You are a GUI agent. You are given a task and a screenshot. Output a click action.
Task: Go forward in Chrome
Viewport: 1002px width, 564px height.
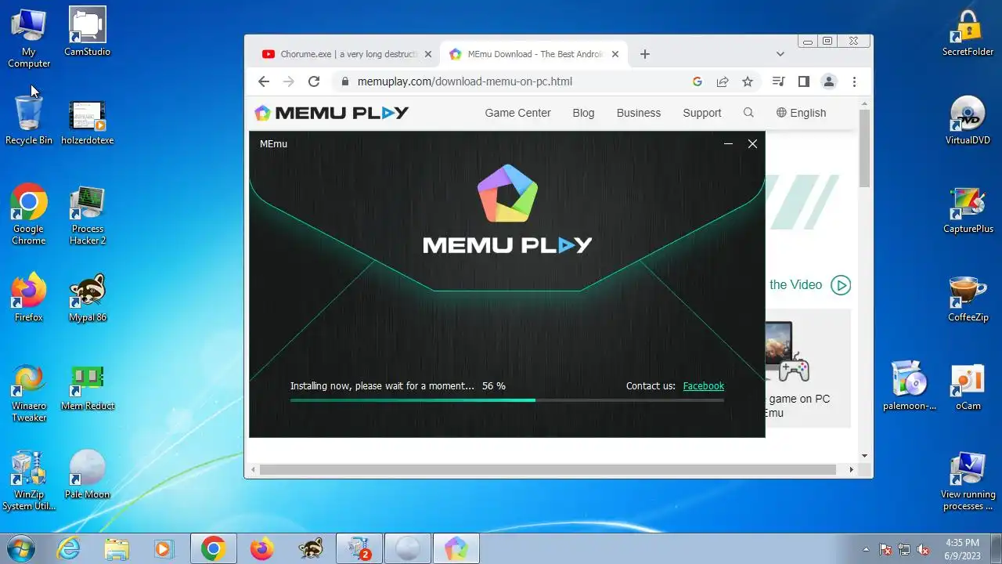pyautogui.click(x=289, y=81)
